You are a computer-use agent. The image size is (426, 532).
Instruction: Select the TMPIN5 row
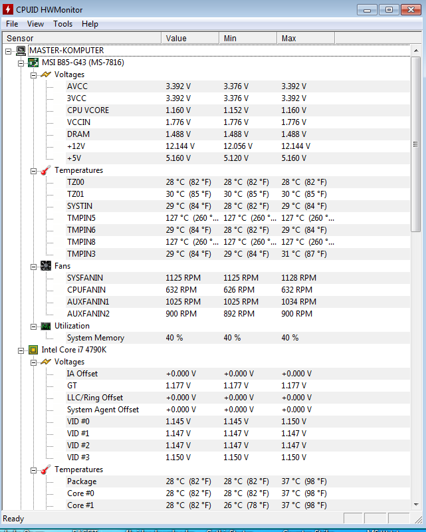(x=238, y=218)
